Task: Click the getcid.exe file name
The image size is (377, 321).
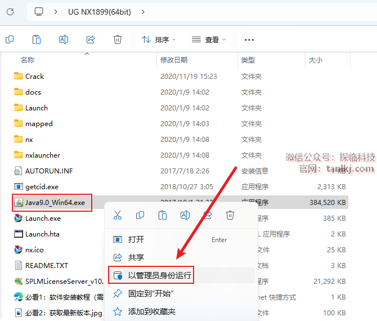Action: pos(42,187)
